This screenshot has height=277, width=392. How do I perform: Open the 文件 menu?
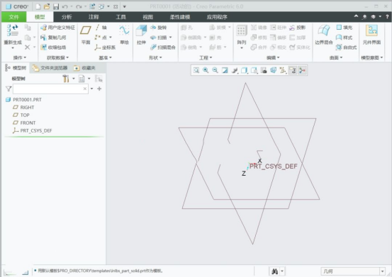click(x=13, y=17)
